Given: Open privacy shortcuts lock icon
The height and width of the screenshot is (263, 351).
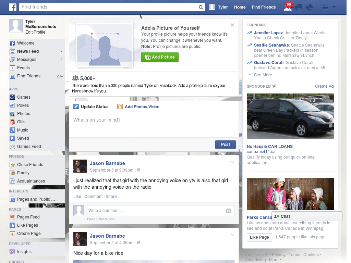Looking at the screenshot, I should [x=325, y=8].
